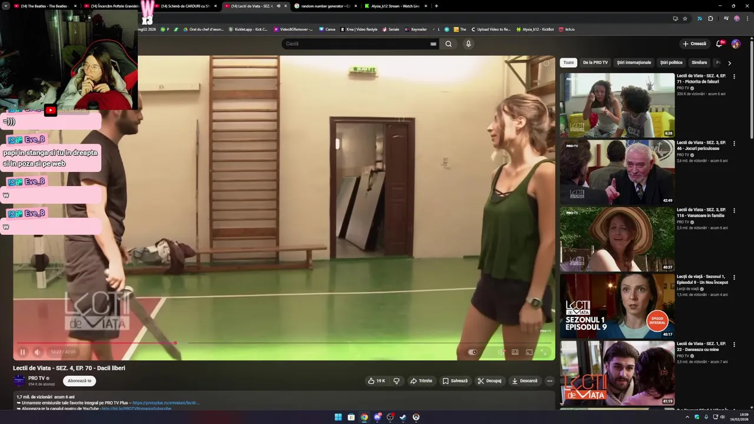The height and width of the screenshot is (424, 754).
Task: Switch to The Beatles browser tab
Action: click(x=44, y=6)
